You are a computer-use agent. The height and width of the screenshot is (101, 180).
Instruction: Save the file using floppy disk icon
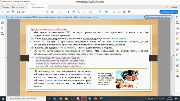pyautogui.click(x=3, y=12)
